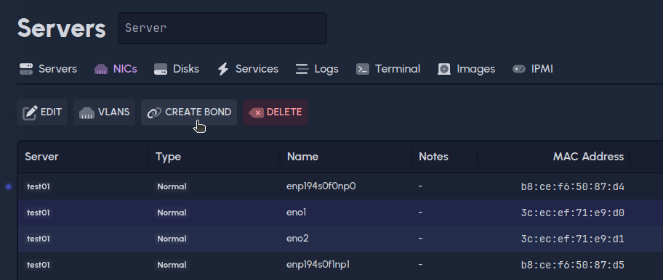663x280 pixels.
Task: Focus the Server search field
Action: click(222, 28)
